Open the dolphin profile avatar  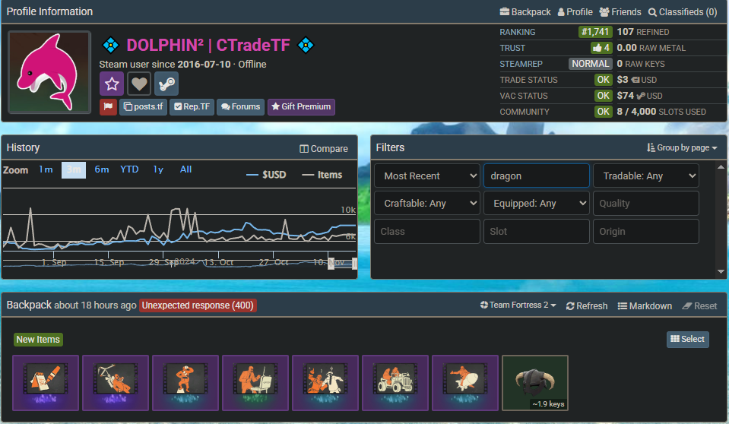coord(49,72)
